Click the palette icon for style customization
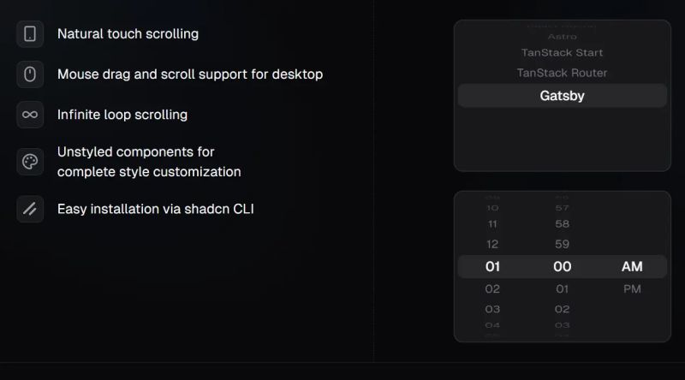The image size is (685, 380). pos(30,162)
